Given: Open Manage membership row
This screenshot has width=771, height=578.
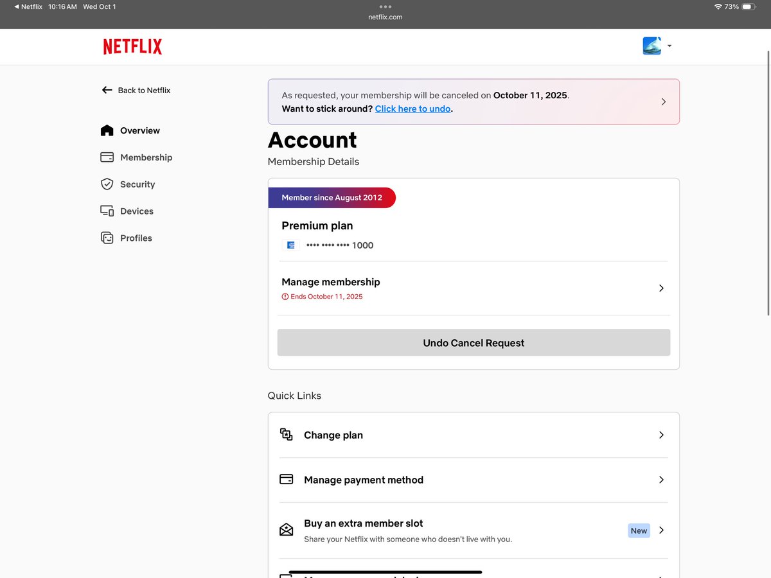Looking at the screenshot, I should click(474, 288).
